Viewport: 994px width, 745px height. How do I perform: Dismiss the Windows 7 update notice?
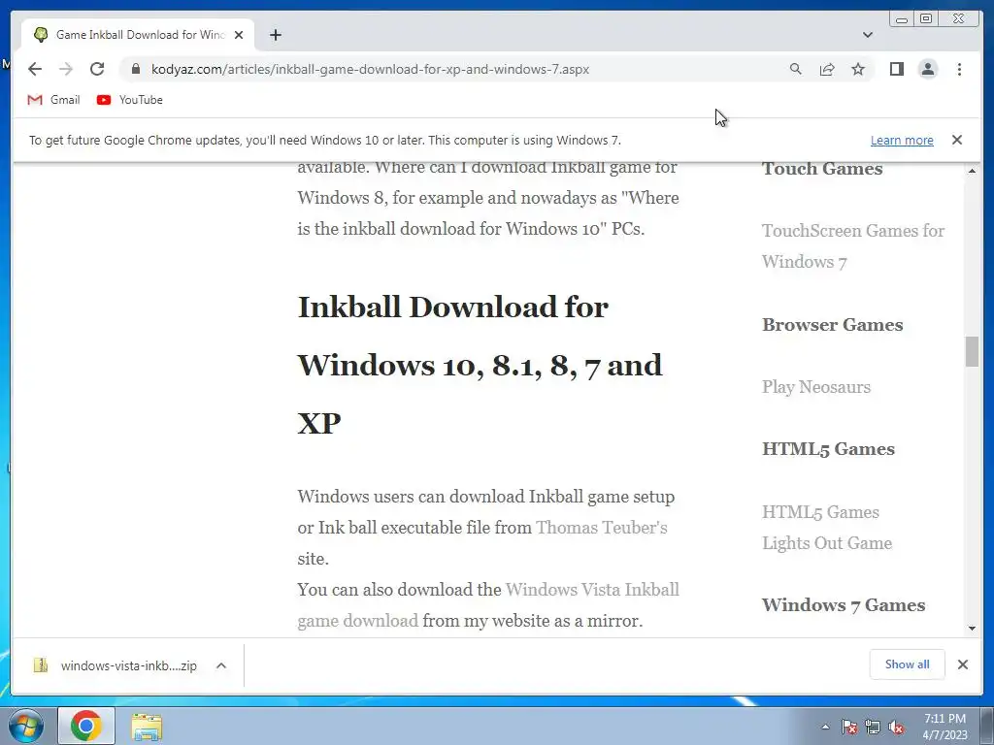pos(957,140)
